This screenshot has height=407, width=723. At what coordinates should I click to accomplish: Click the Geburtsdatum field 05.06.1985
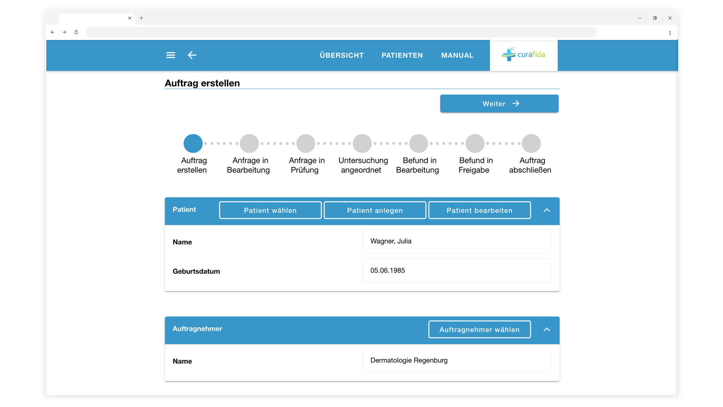(457, 271)
